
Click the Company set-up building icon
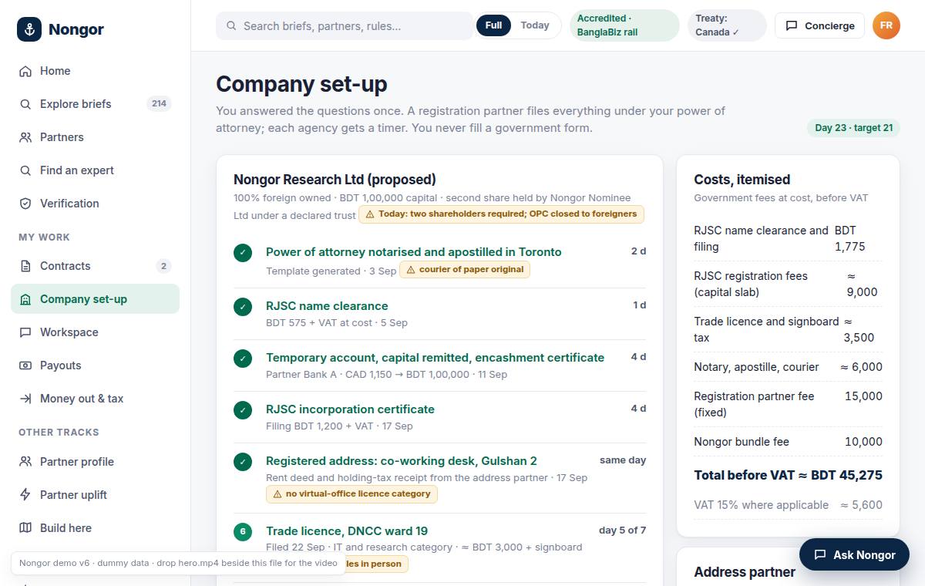click(25, 299)
